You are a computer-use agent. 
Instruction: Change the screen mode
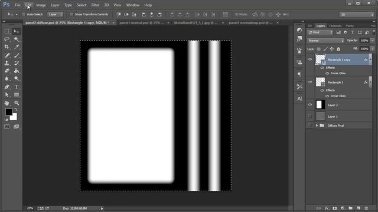[x=17, y=127]
